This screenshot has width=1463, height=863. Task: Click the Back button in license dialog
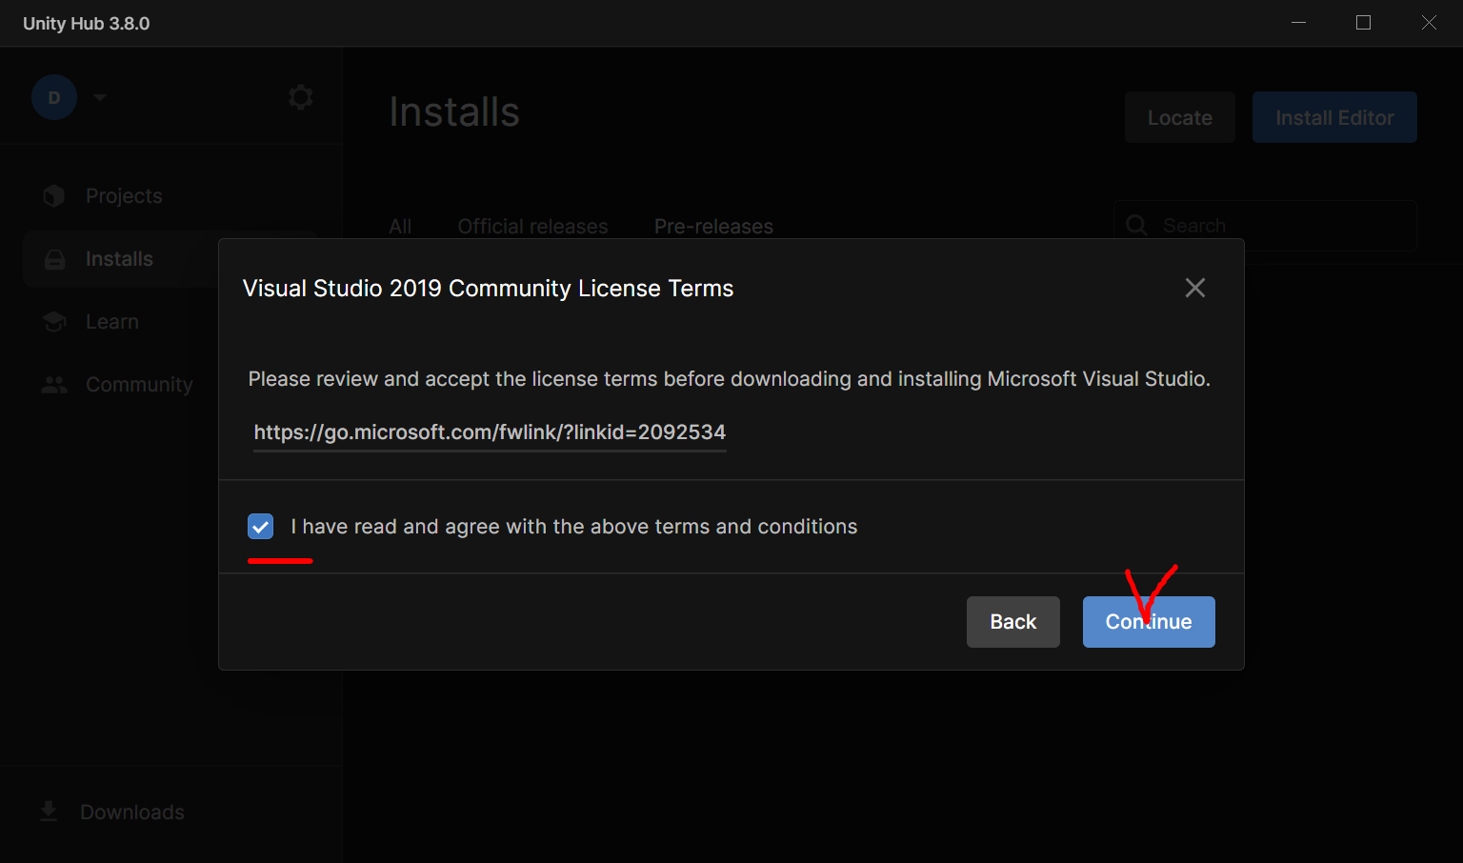click(1013, 622)
